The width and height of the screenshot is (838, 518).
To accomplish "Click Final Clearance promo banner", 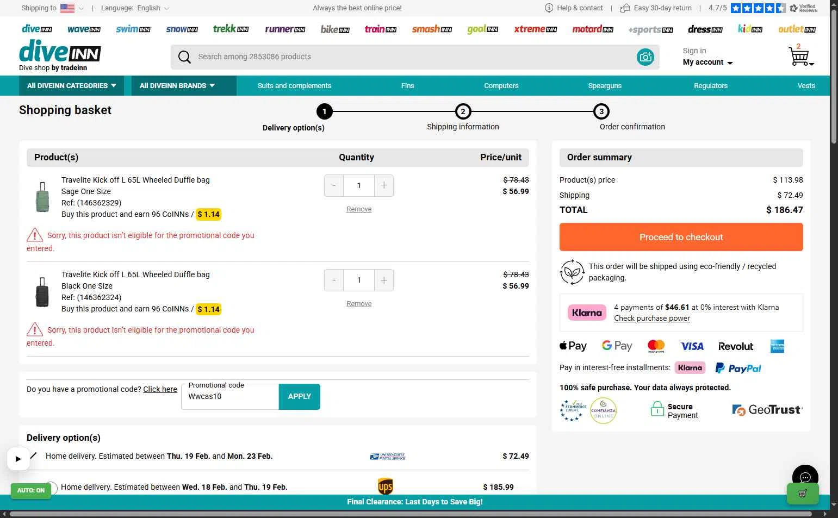I will pos(415,502).
